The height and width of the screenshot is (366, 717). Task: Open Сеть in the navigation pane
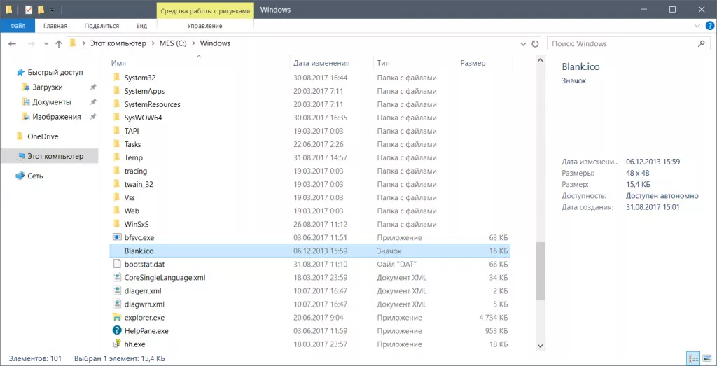(35, 176)
